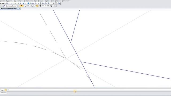
Task: Expand the grid dropdown arrow
Action: pos(30,6)
